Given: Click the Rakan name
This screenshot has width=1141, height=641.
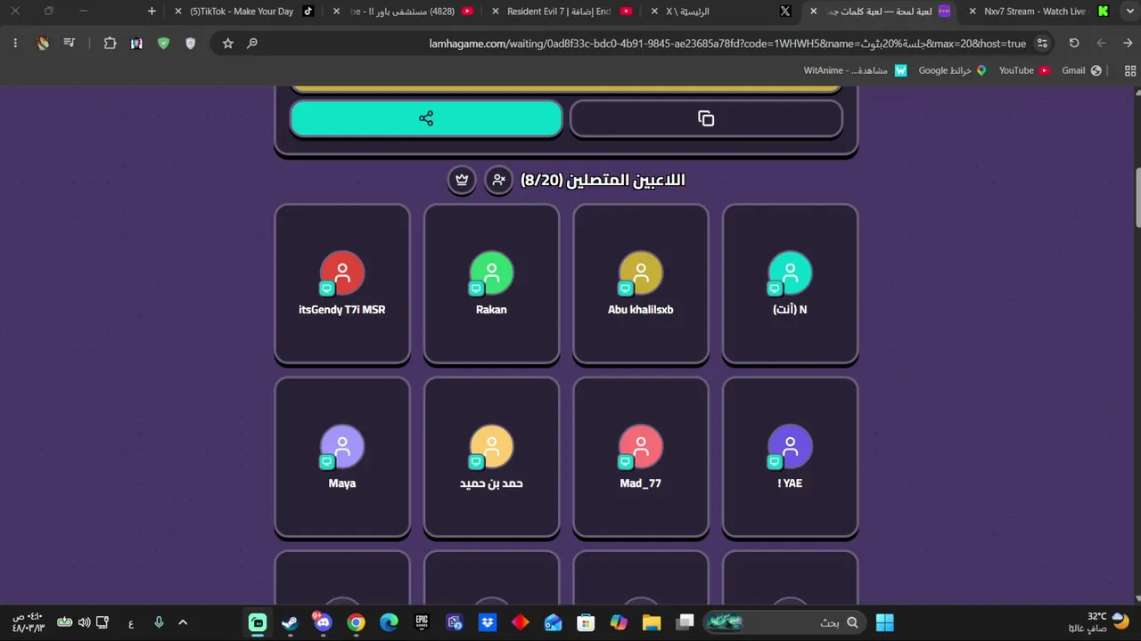Looking at the screenshot, I should (491, 310).
